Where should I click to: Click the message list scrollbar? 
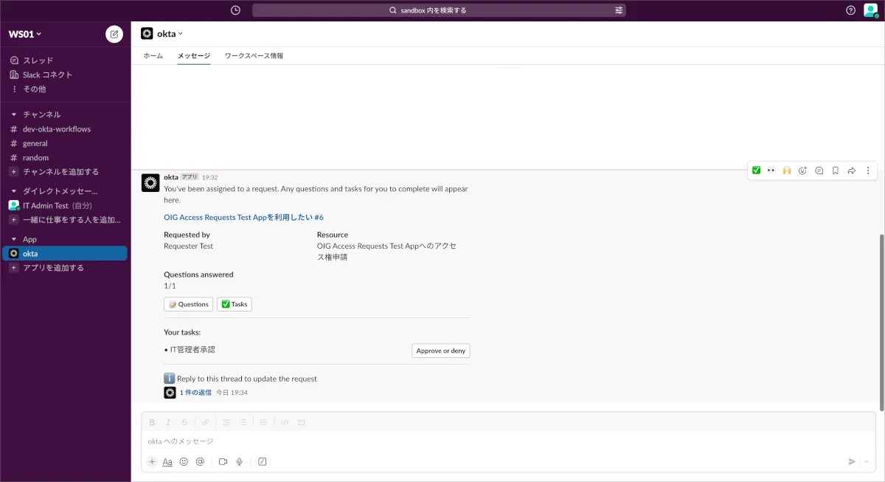pyautogui.click(x=881, y=323)
